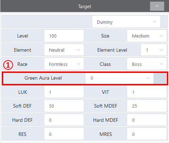169x143 pixels.
Task: Click the RES input field
Action: pyautogui.click(x=64, y=134)
